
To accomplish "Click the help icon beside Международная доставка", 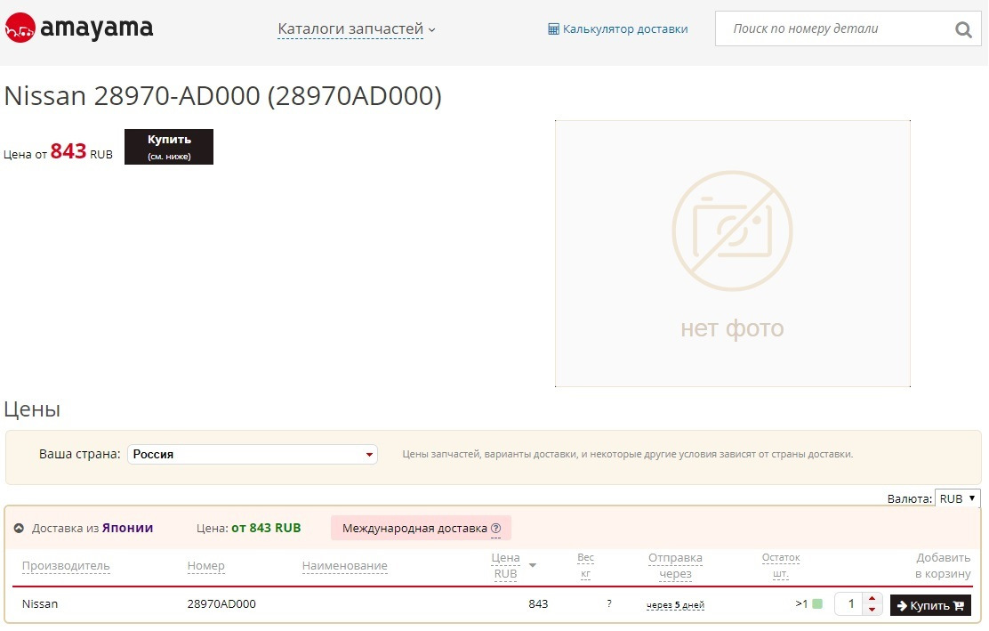I will tap(495, 529).
